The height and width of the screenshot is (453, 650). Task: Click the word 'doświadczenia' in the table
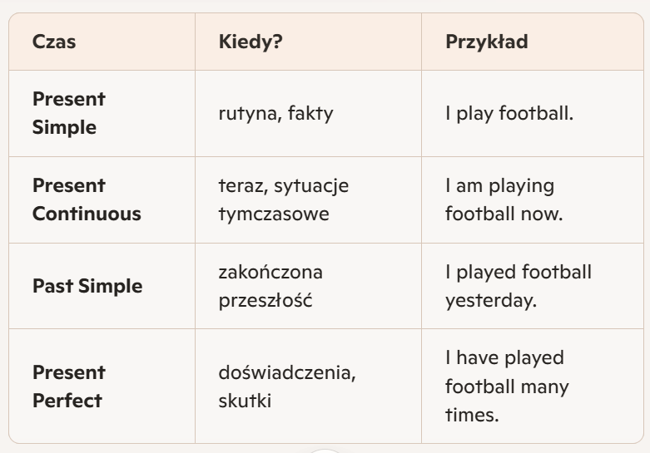287,372
